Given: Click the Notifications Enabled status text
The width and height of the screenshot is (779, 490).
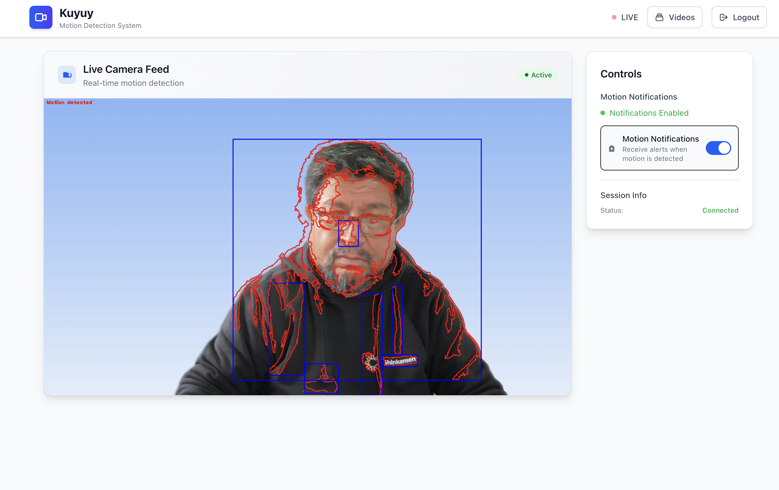Looking at the screenshot, I should [x=648, y=113].
